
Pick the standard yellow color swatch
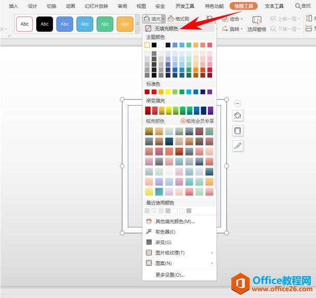click(x=168, y=92)
